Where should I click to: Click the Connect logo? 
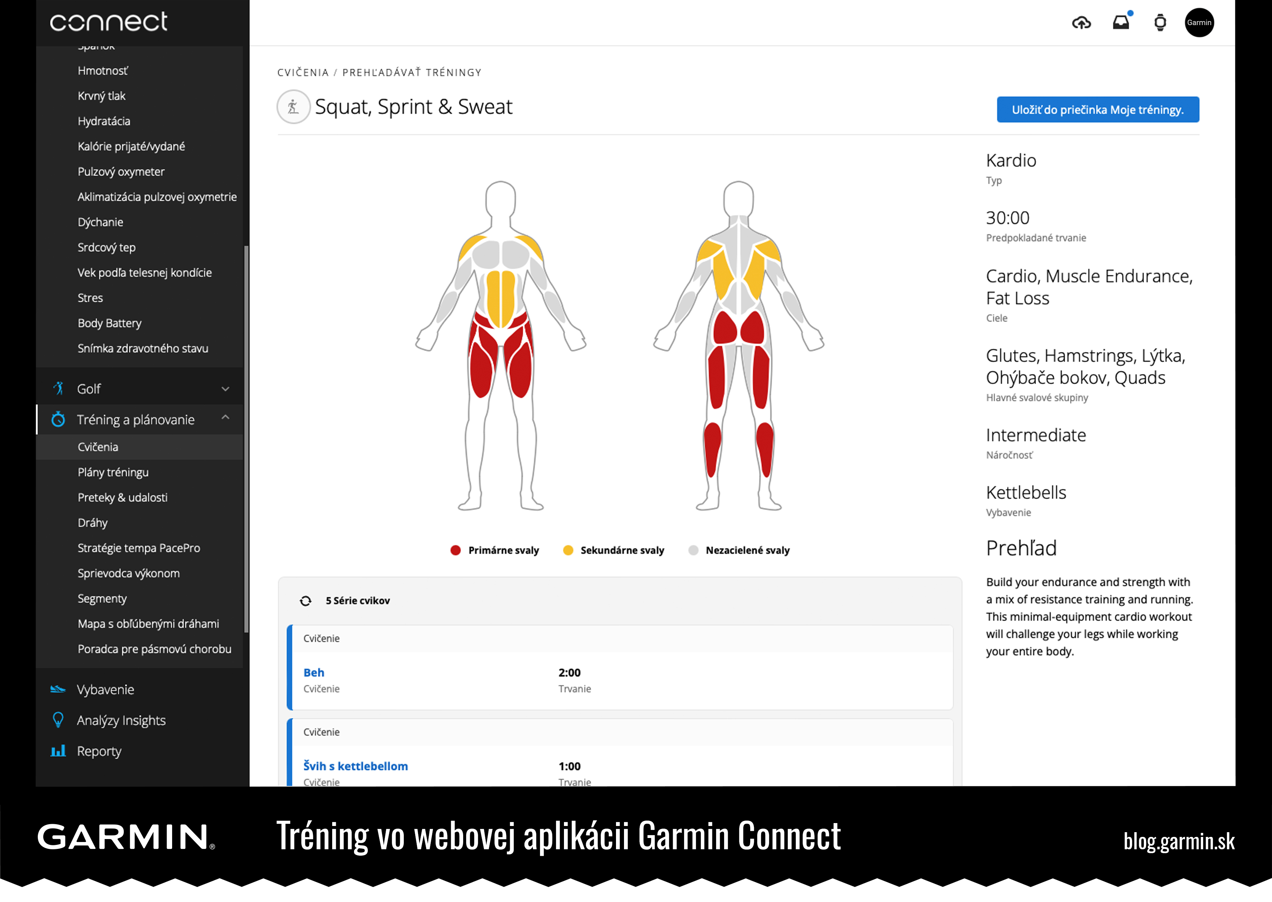(x=108, y=22)
